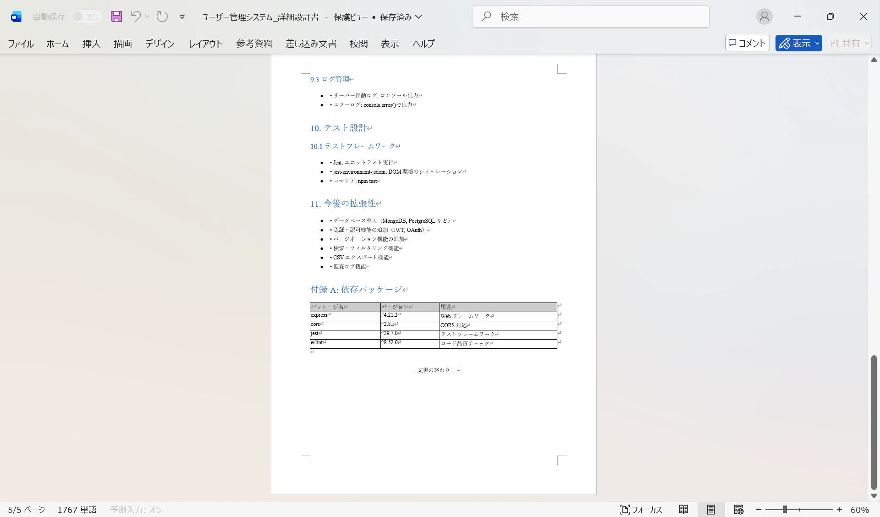The width and height of the screenshot is (880, 517).
Task: Expand the Quick Access Toolbar customize dropdown
Action: (x=182, y=16)
